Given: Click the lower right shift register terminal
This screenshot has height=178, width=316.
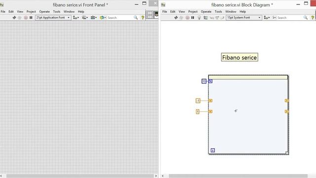Looking at the screenshot, I should (286, 111).
